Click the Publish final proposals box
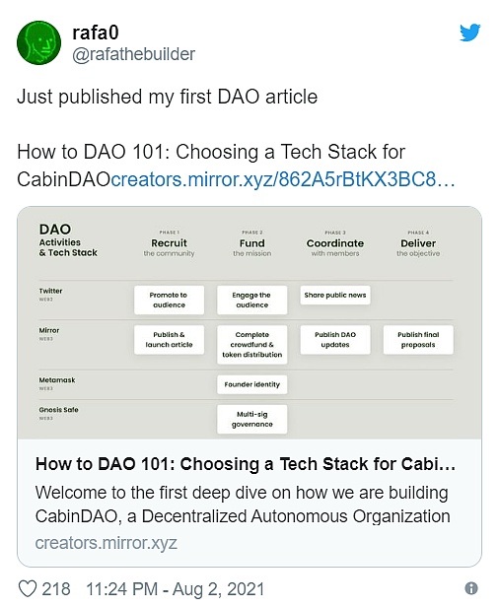The height and width of the screenshot is (607, 500). tap(418, 340)
